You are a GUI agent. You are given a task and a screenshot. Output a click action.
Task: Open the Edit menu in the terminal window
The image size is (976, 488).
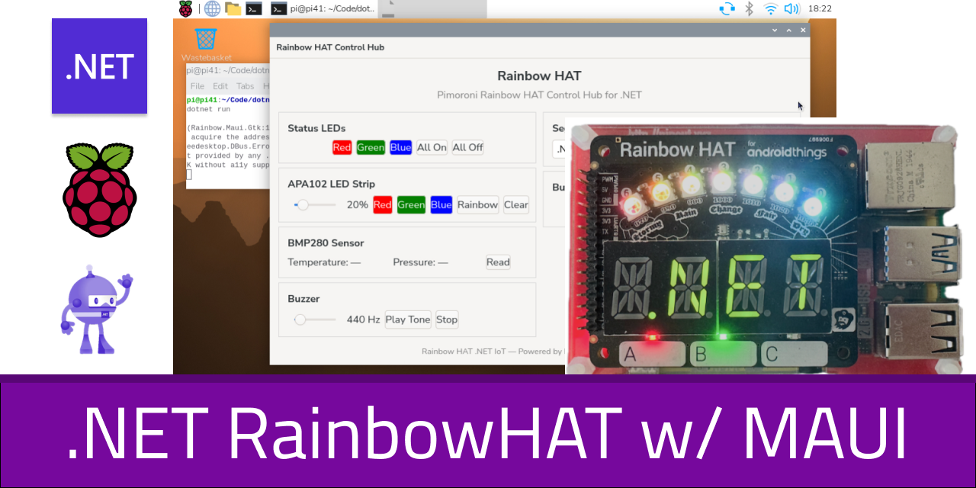(220, 86)
